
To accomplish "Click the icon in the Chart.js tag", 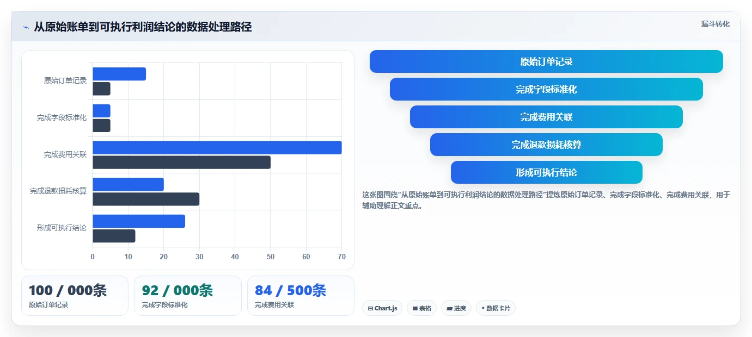I will (x=370, y=308).
